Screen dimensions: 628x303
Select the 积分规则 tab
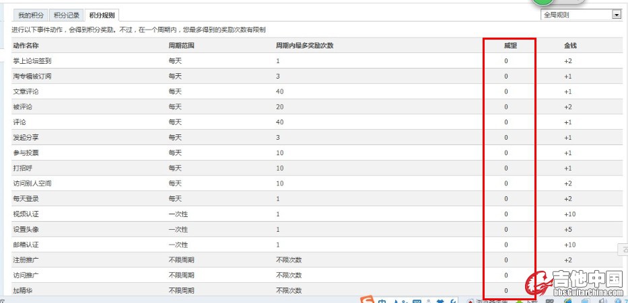102,15
